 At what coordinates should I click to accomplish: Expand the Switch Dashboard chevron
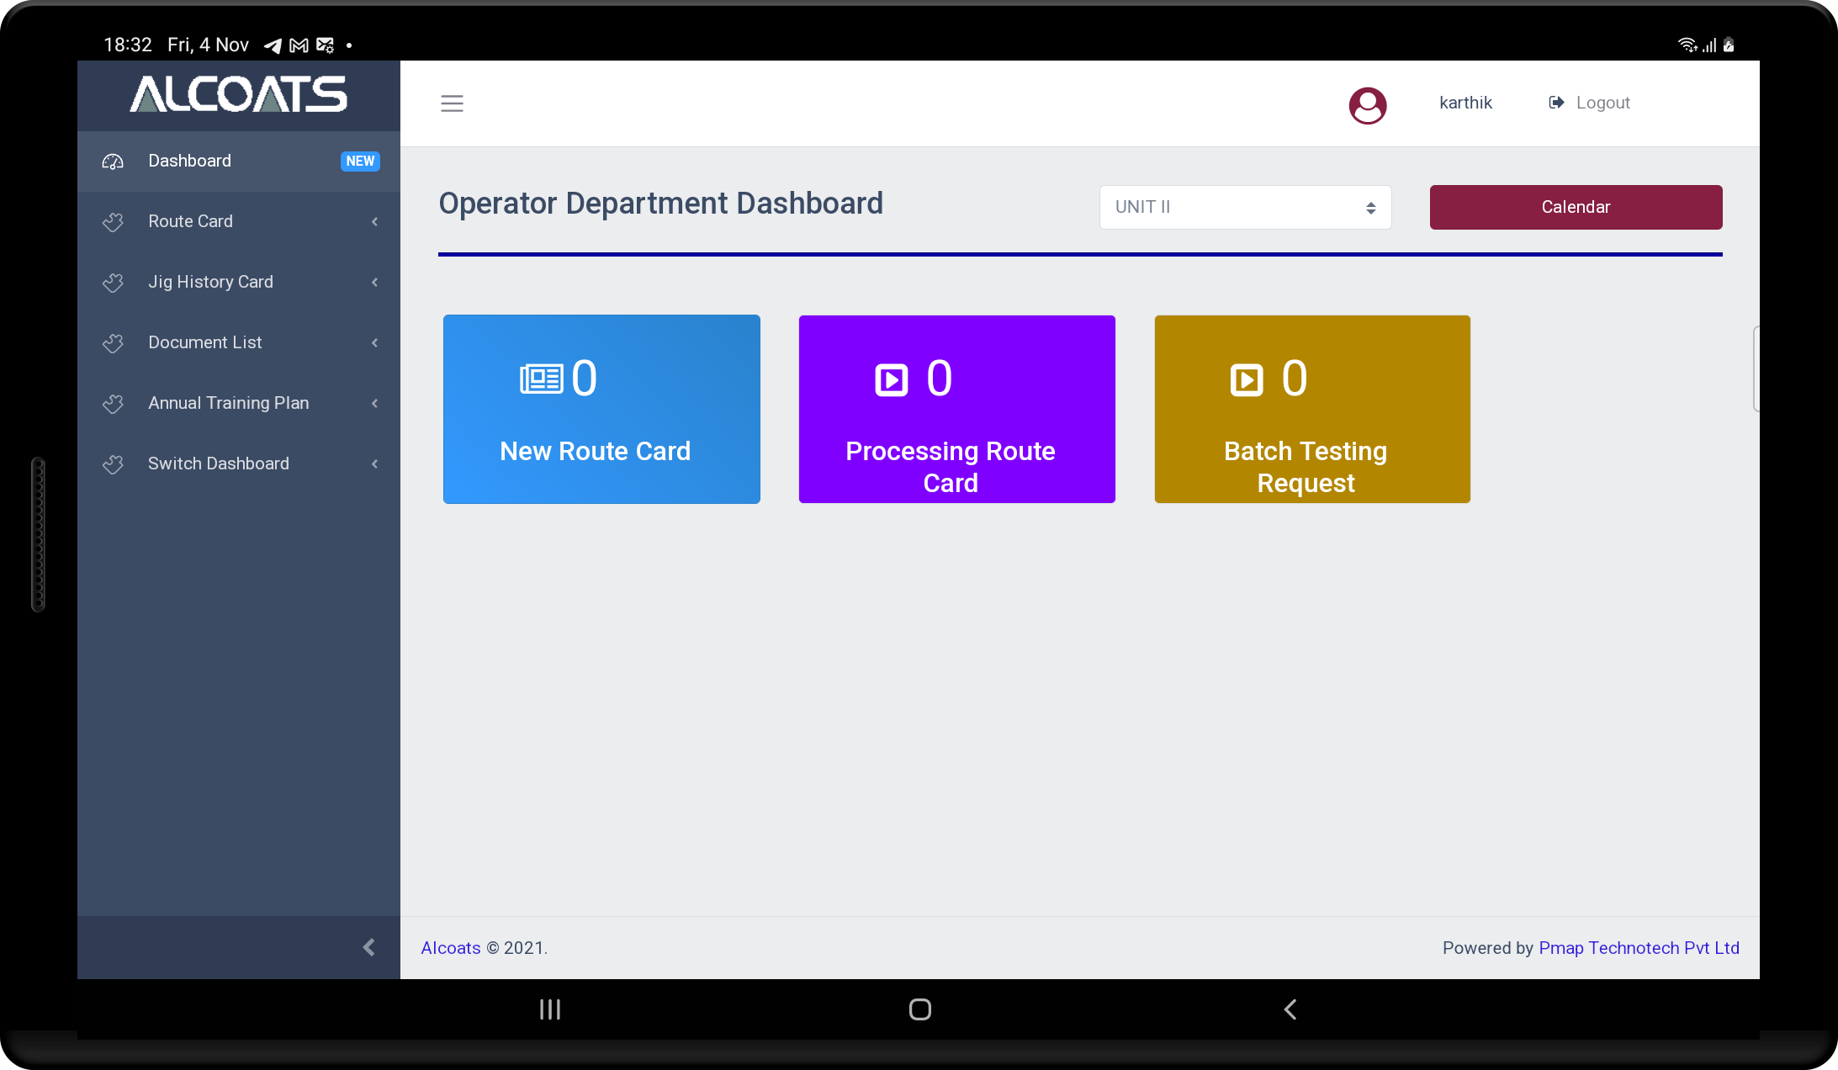click(374, 464)
